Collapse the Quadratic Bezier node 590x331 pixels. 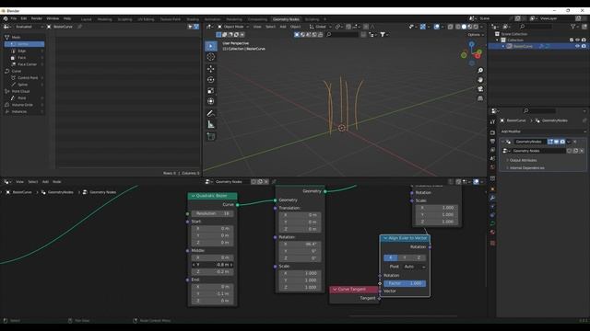click(x=193, y=196)
